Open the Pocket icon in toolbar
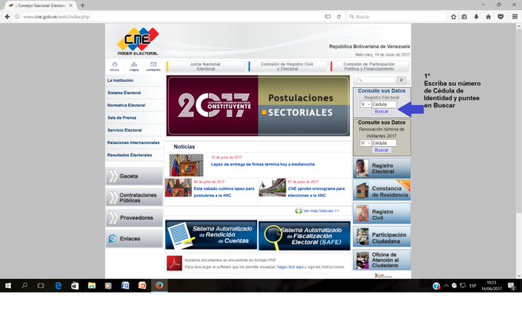Viewport: 522px width, 327px height. [501, 17]
